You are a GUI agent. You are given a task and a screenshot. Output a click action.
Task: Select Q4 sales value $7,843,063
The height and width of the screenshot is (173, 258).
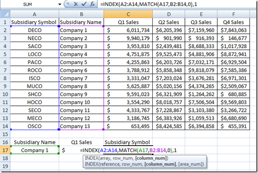click(x=233, y=30)
